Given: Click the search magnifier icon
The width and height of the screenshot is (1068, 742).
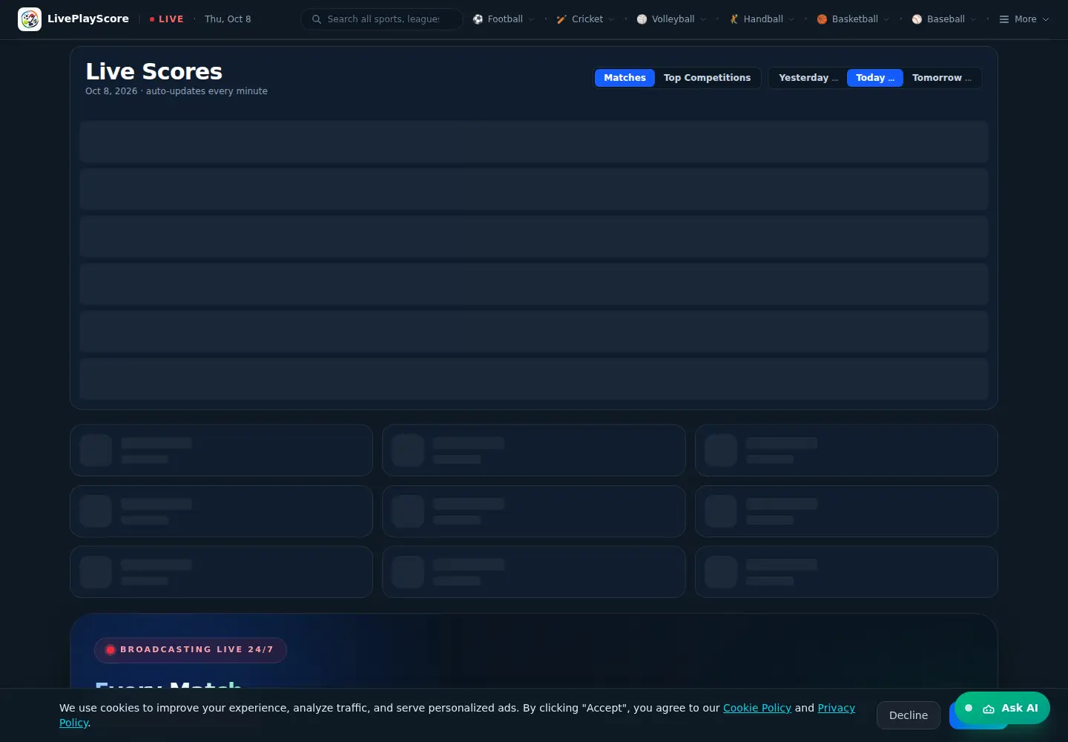Looking at the screenshot, I should [x=317, y=19].
